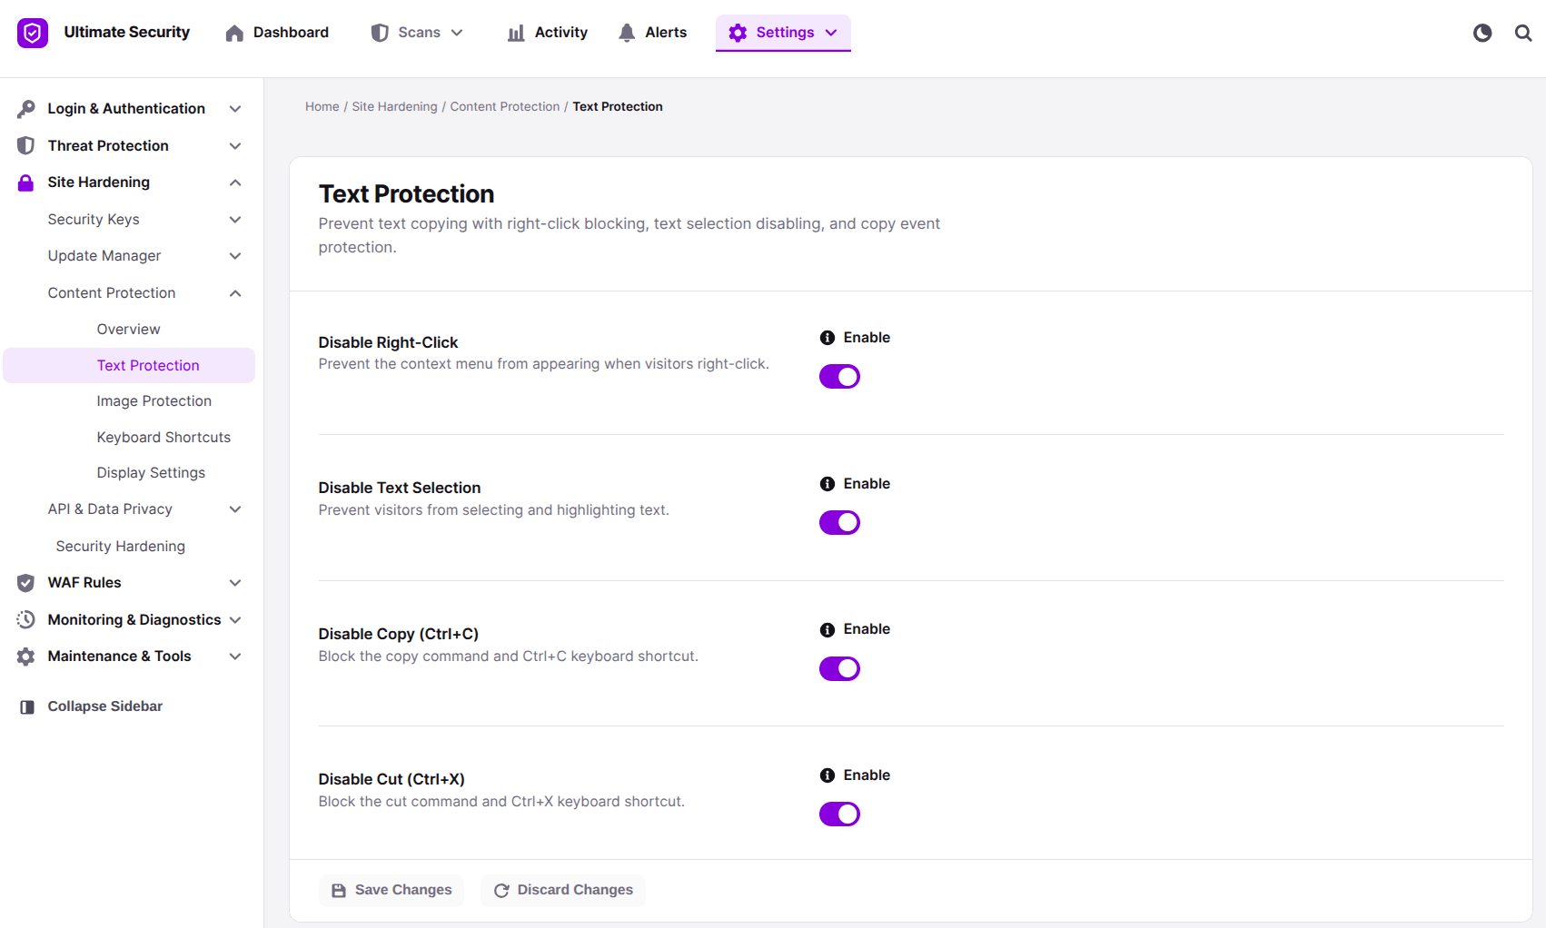Open Overview under Content Protection
Image resolution: width=1546 pixels, height=928 pixels.
[x=128, y=330]
